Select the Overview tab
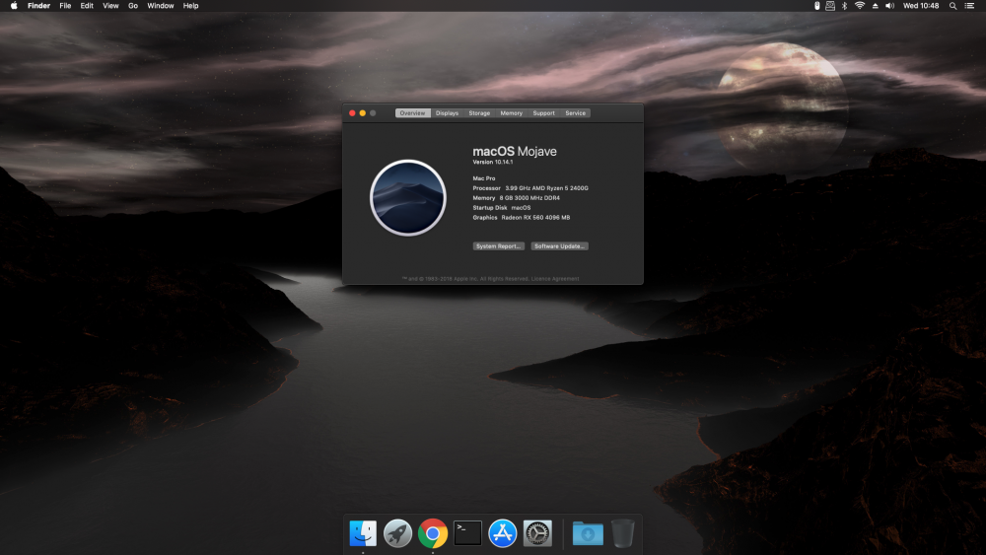Image resolution: width=986 pixels, height=555 pixels. (x=412, y=113)
